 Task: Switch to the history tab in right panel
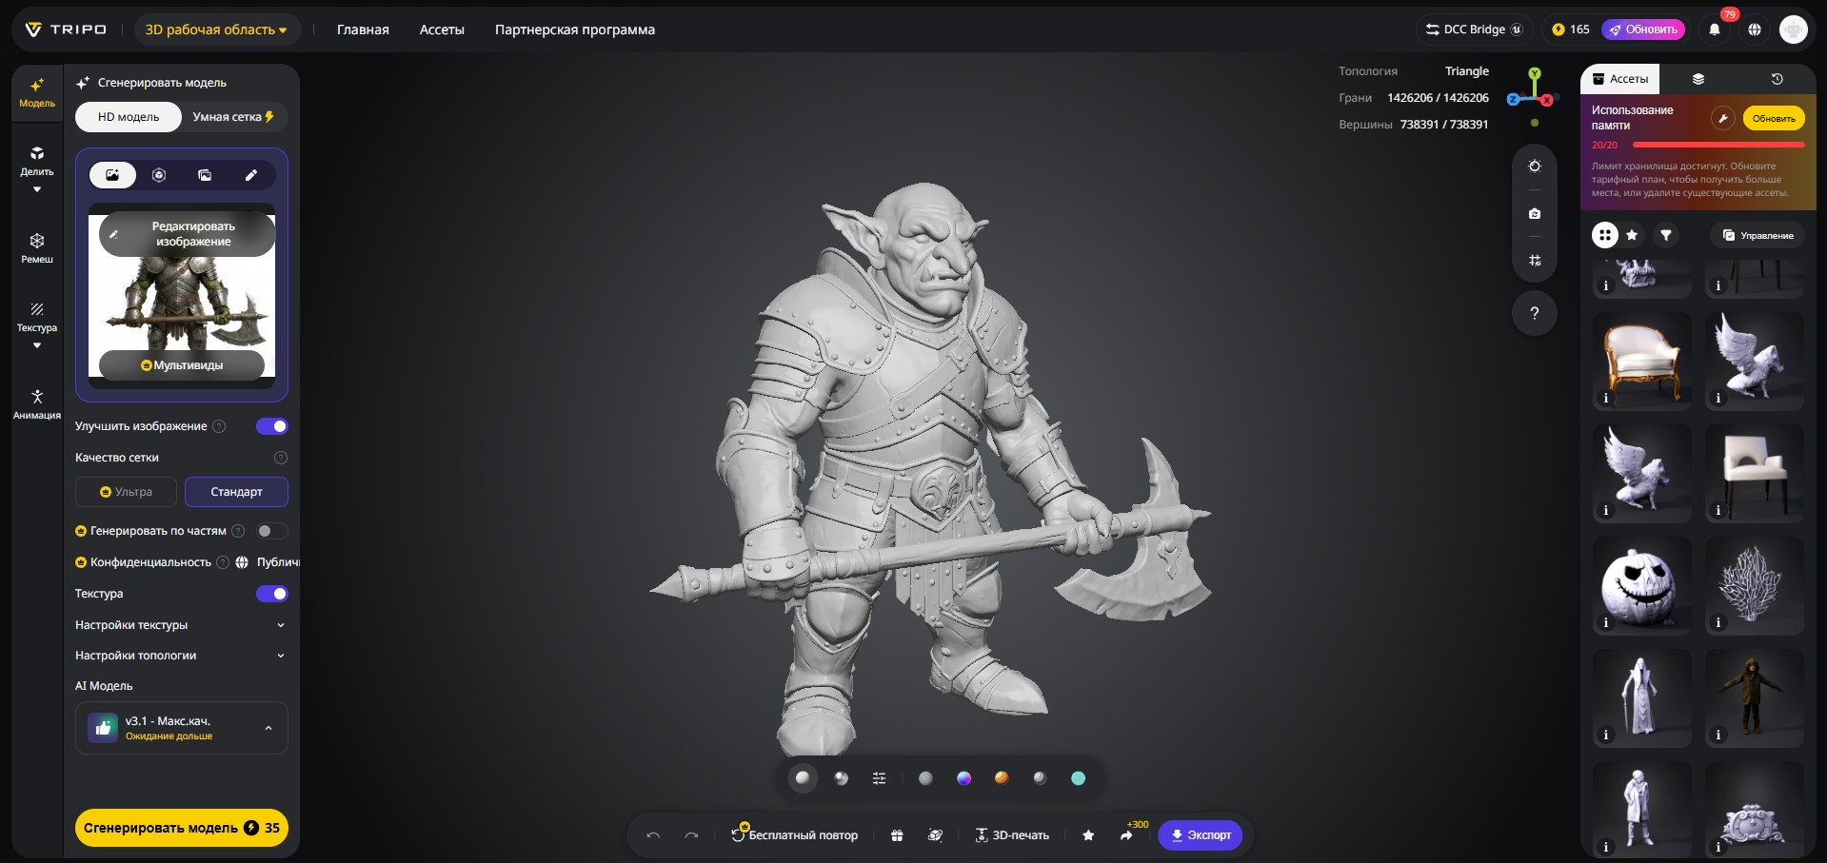[x=1777, y=79]
